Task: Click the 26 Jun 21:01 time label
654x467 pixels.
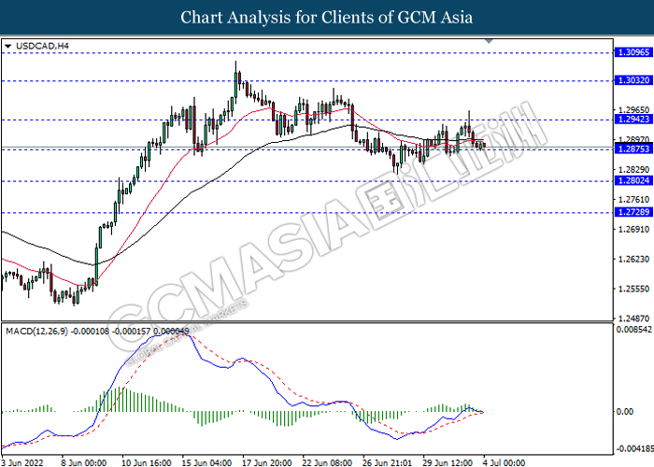Action: click(x=388, y=462)
